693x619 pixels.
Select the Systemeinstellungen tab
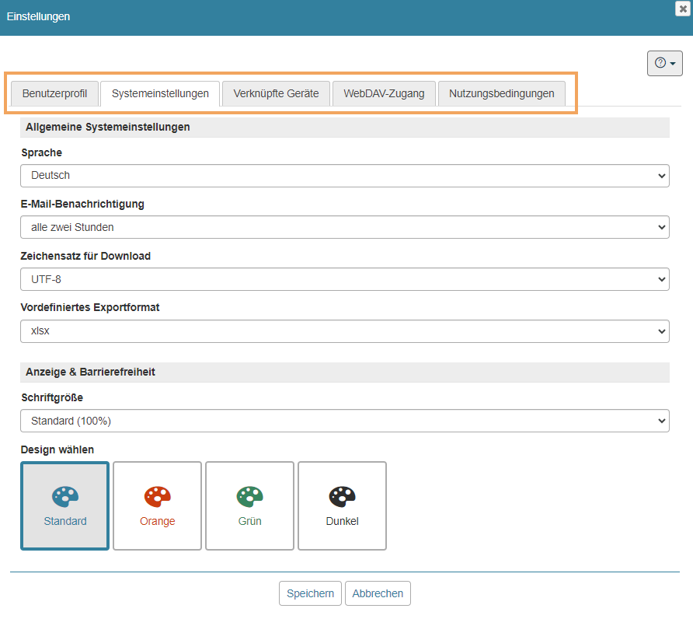pos(160,93)
